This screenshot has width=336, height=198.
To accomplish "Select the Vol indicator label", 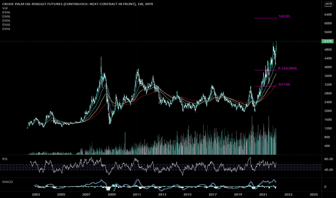I will pos(5,8).
